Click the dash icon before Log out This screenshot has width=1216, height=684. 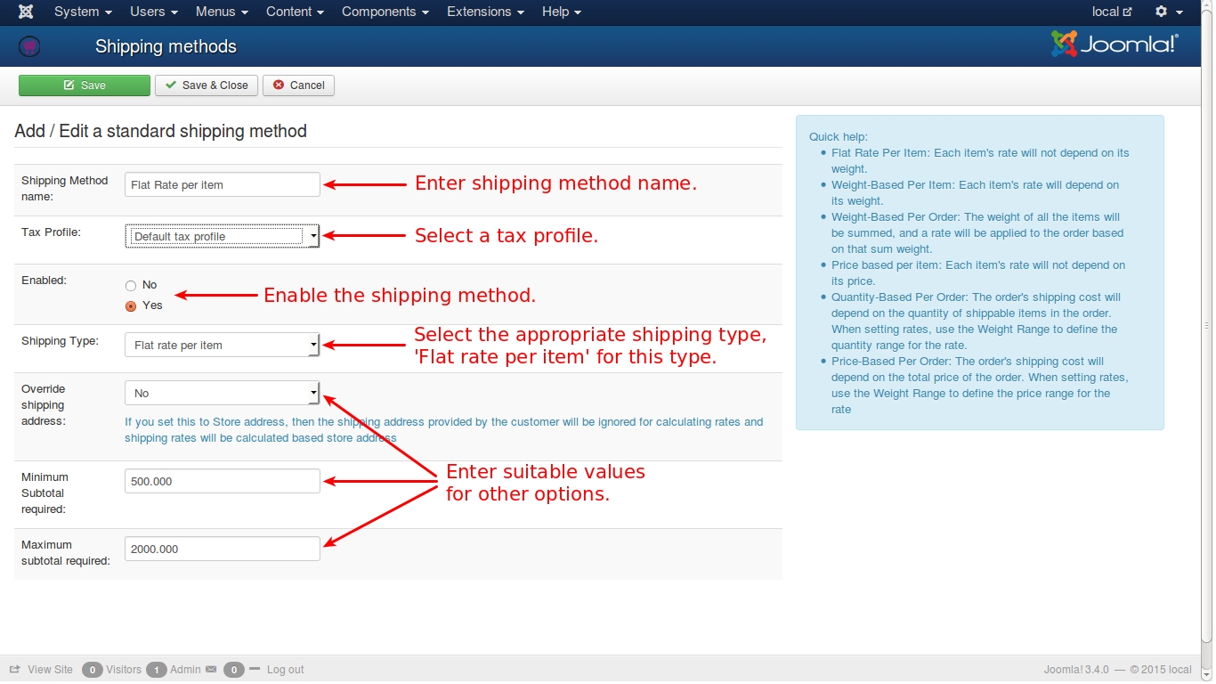point(255,669)
